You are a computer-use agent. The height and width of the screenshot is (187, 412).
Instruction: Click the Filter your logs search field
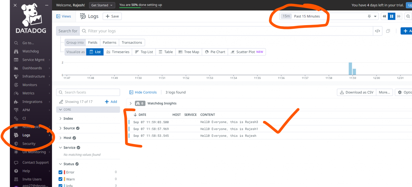coord(228,31)
